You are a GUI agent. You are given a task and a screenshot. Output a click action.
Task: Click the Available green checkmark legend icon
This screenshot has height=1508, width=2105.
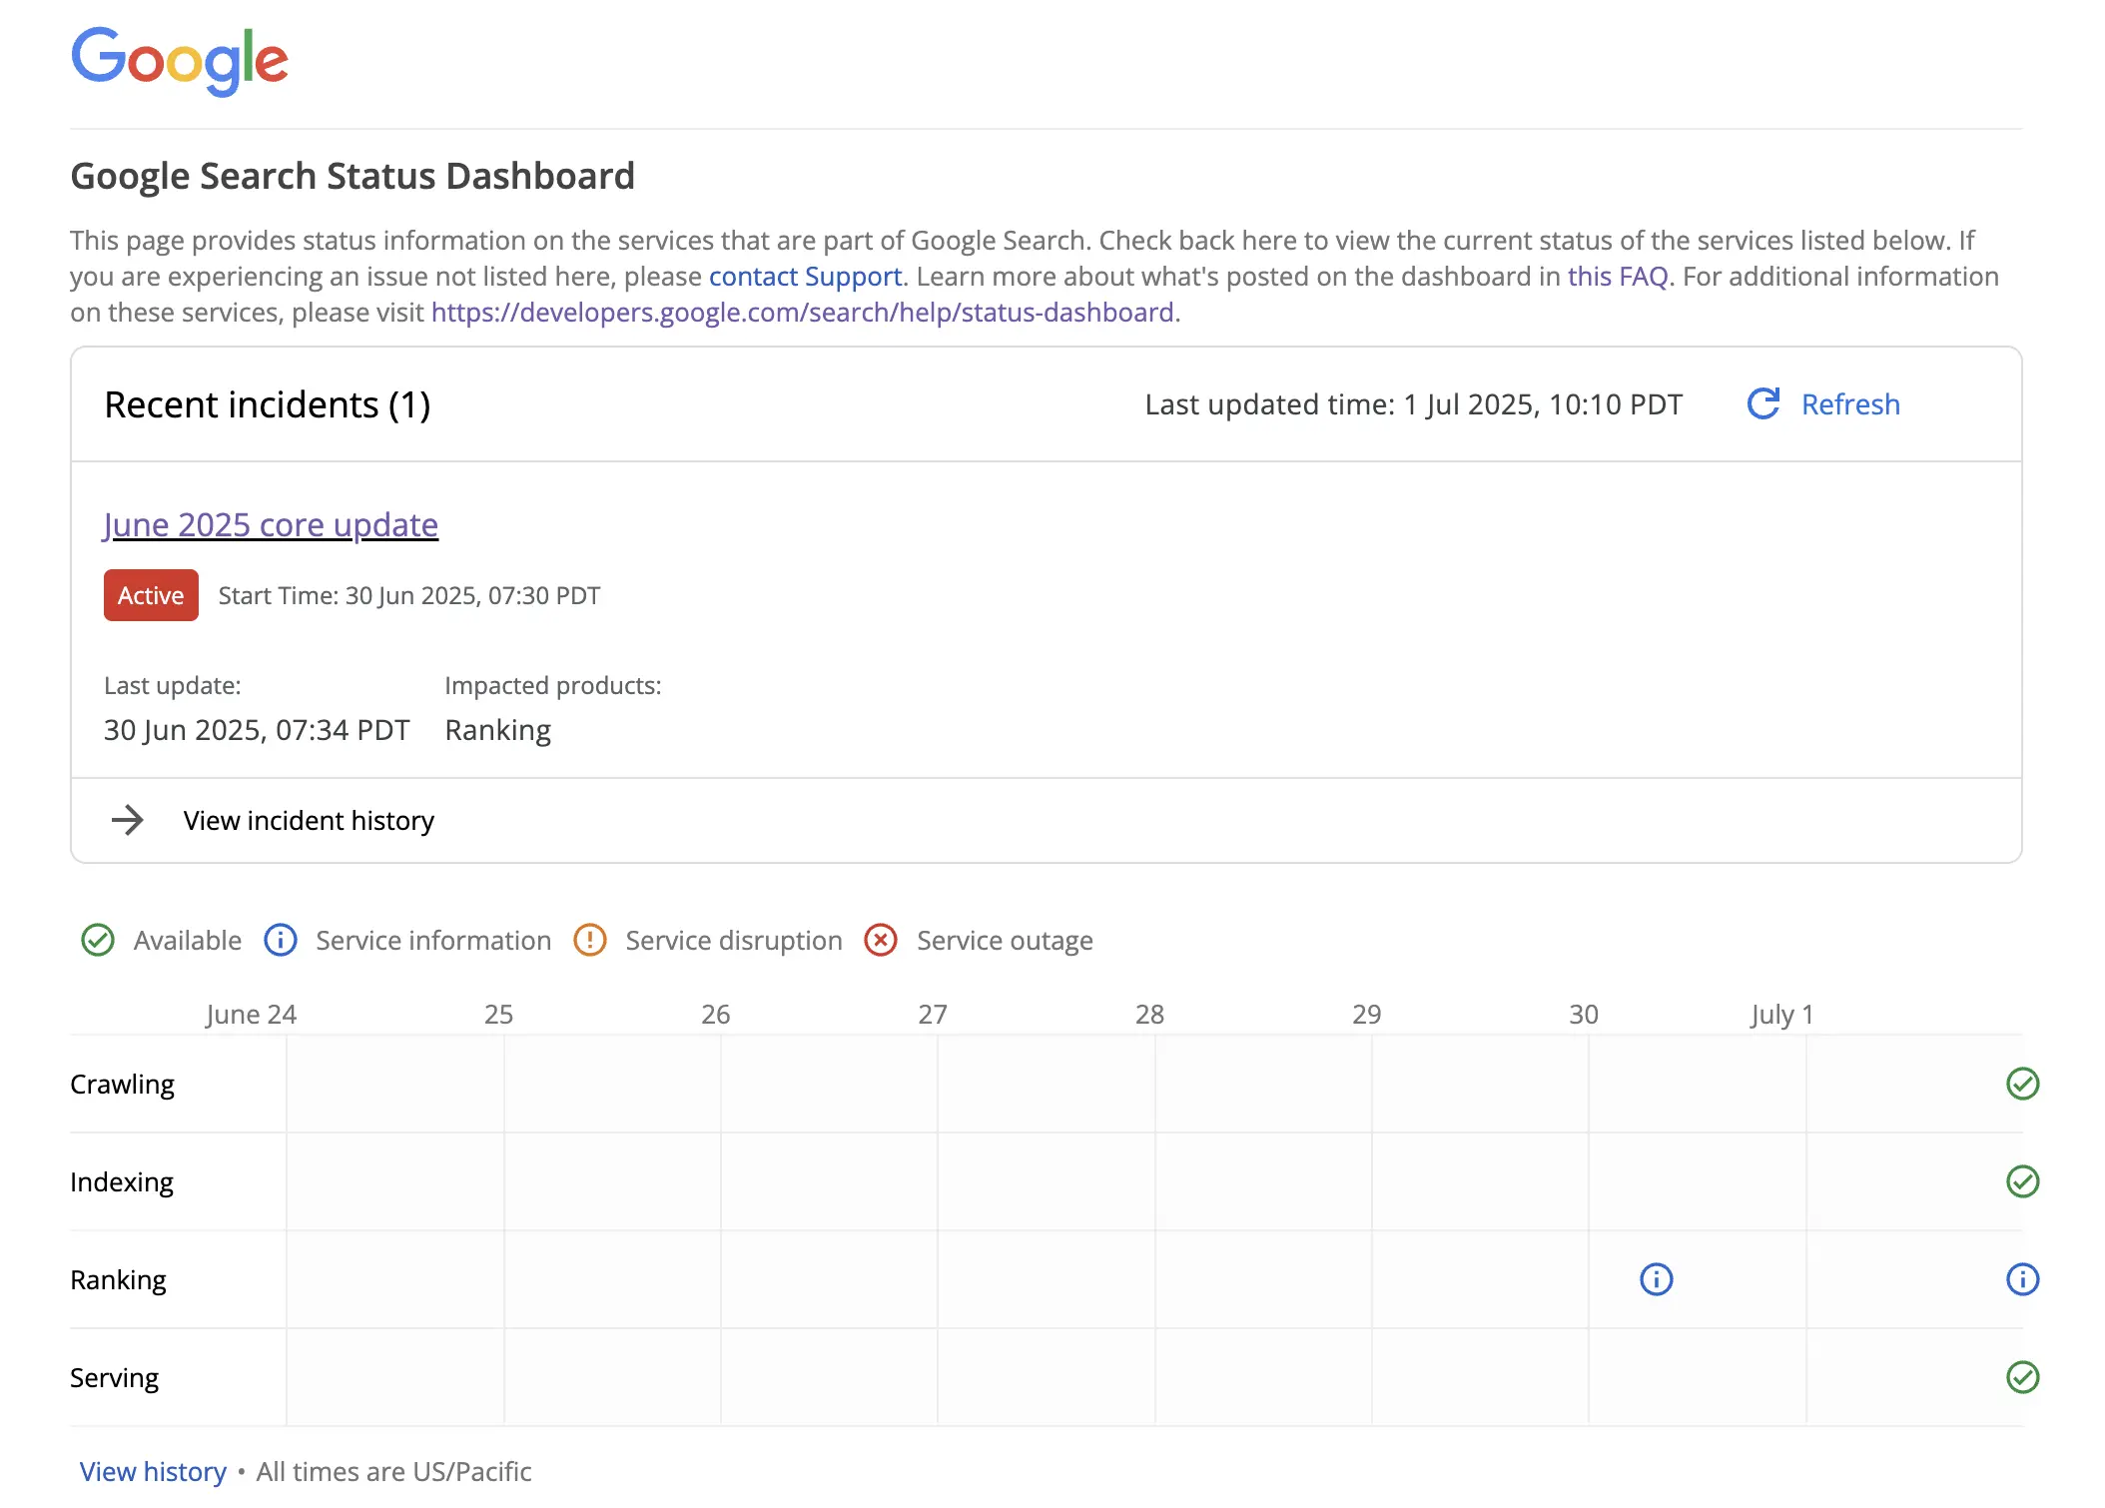click(98, 940)
